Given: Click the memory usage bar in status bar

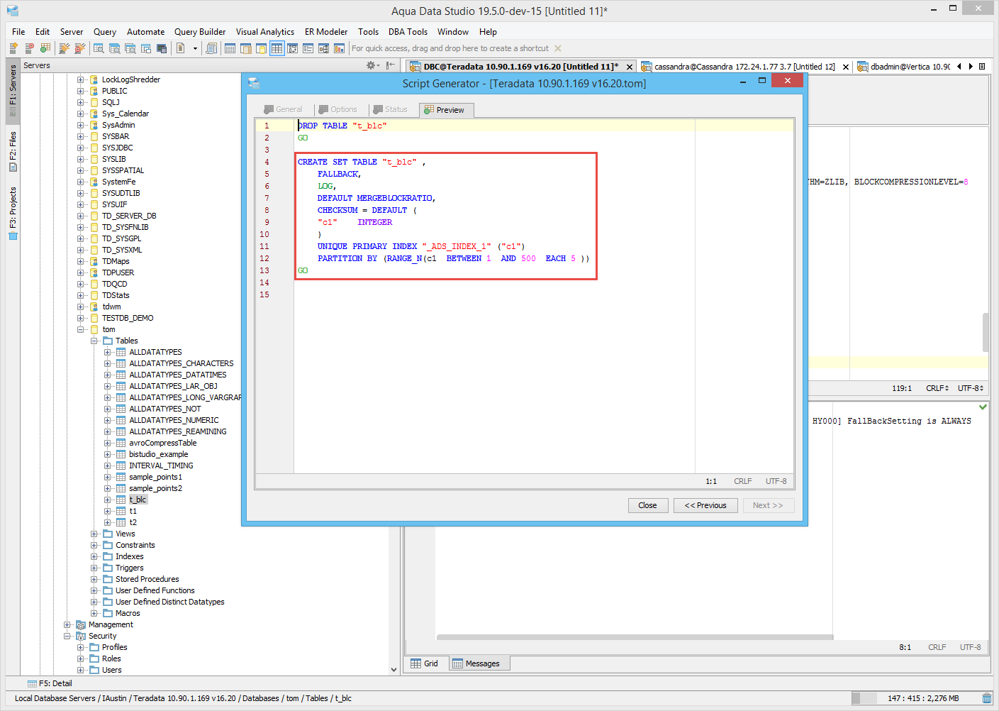Looking at the screenshot, I should tap(915, 698).
